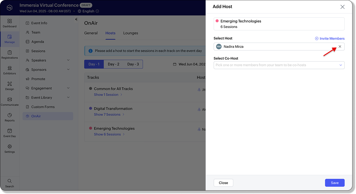Switch to the Hosts tab
Screen dimensions: 356x194
[x=110, y=33]
